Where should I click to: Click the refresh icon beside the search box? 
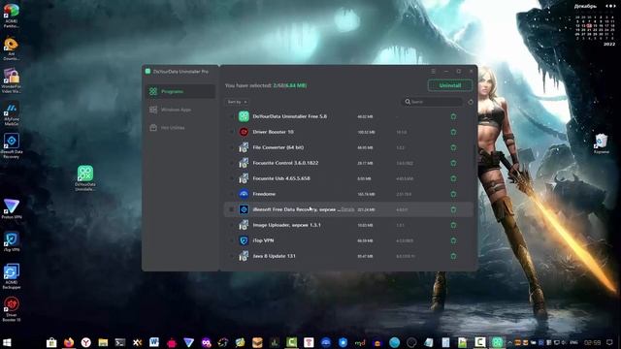coord(470,102)
